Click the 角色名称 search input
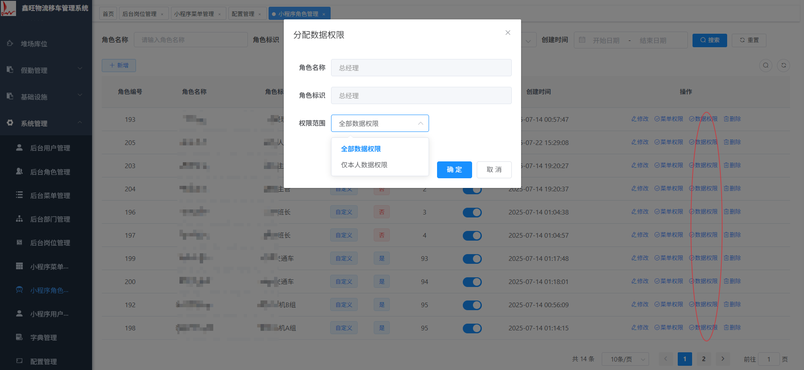Viewport: 804px width, 370px height. point(191,40)
